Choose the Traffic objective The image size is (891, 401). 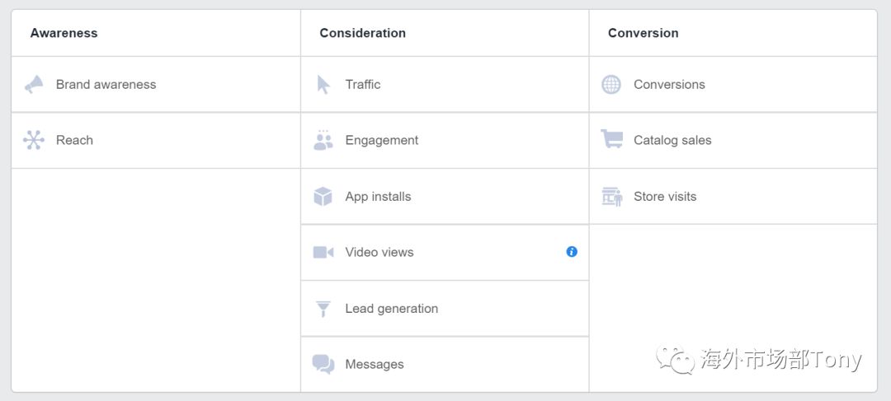[363, 84]
